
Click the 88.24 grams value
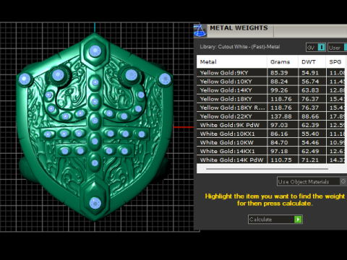[279, 82]
